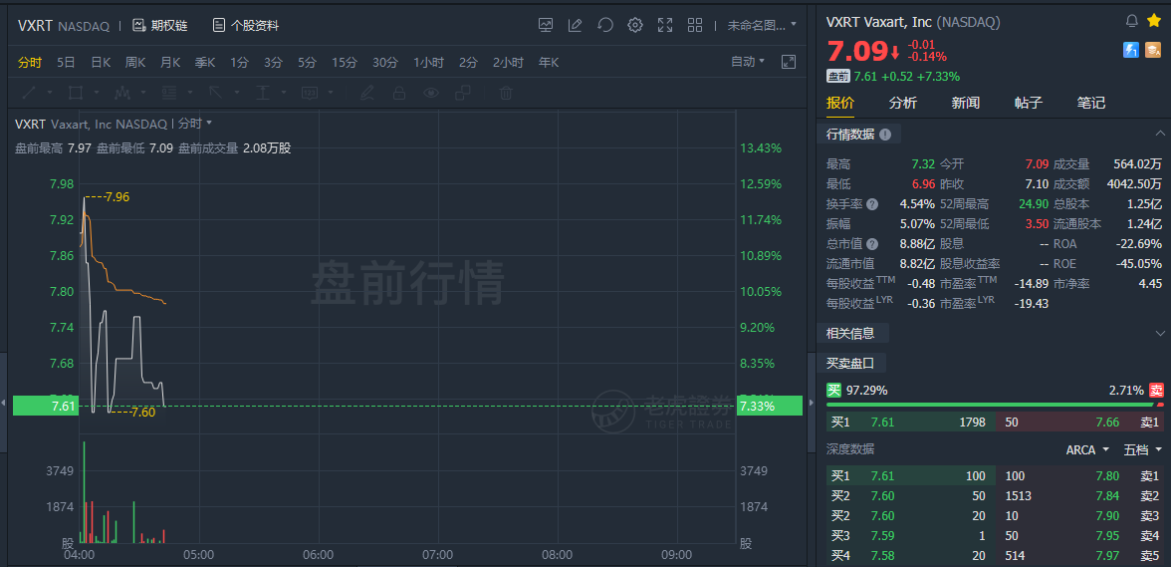Click the help icon beside 换手率
The width and height of the screenshot is (1171, 567).
click(x=872, y=204)
